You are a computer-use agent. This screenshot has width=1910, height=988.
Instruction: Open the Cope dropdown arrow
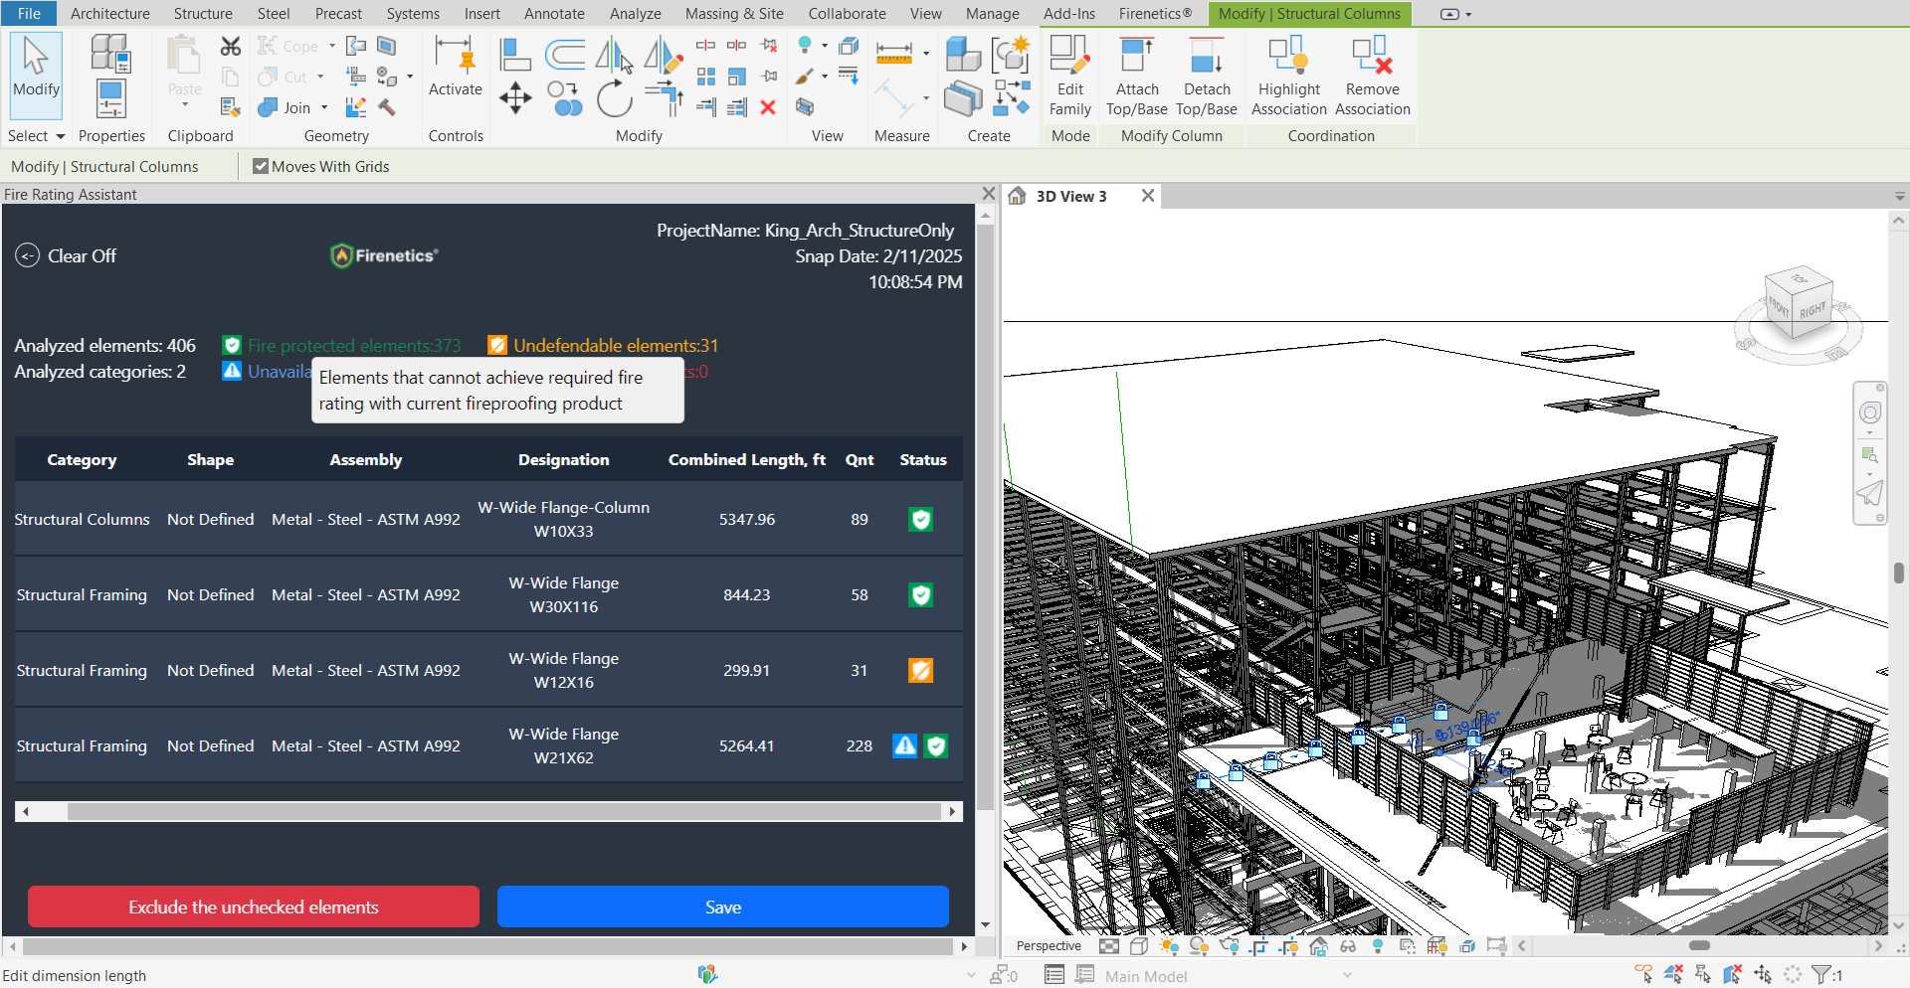click(331, 47)
